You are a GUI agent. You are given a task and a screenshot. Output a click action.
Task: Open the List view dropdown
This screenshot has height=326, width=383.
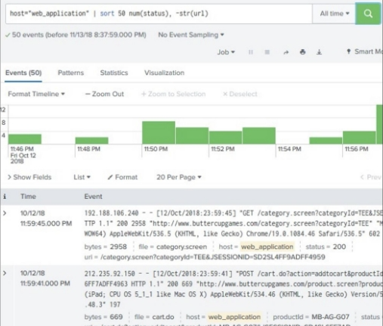click(82, 177)
